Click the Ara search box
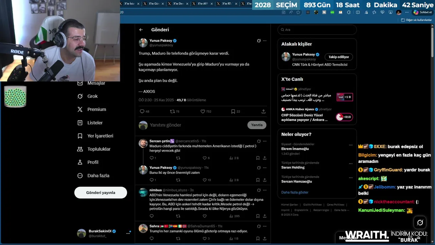Screen dimensions: 435x245 pyautogui.click(x=317, y=30)
